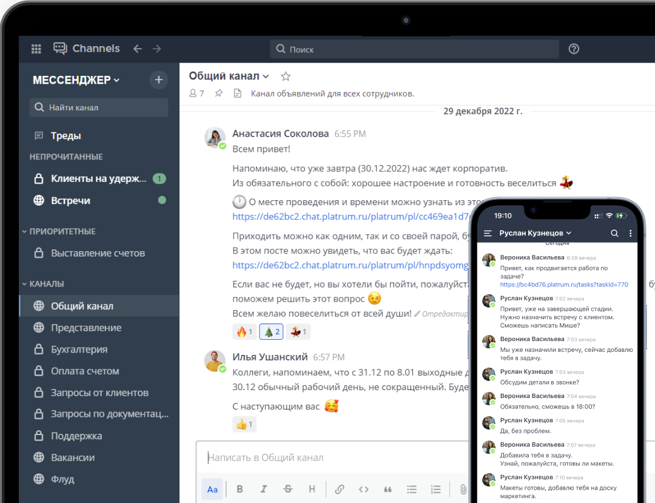This screenshot has height=503, width=655.
Task: Insert a quote block
Action: pyautogui.click(x=388, y=489)
